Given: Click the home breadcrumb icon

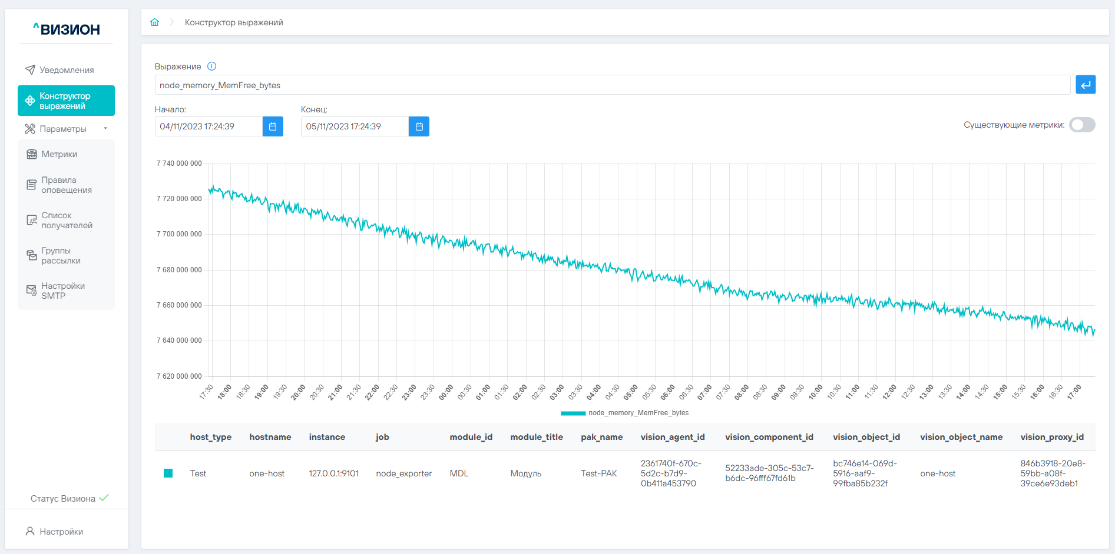Looking at the screenshot, I should 155,22.
